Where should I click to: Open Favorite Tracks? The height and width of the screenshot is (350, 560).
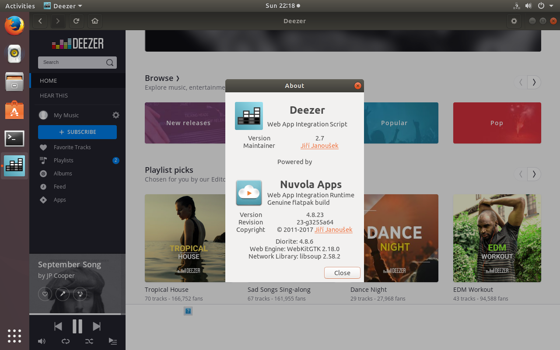click(72, 147)
